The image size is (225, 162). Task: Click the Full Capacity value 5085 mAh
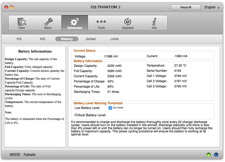pos(114,71)
